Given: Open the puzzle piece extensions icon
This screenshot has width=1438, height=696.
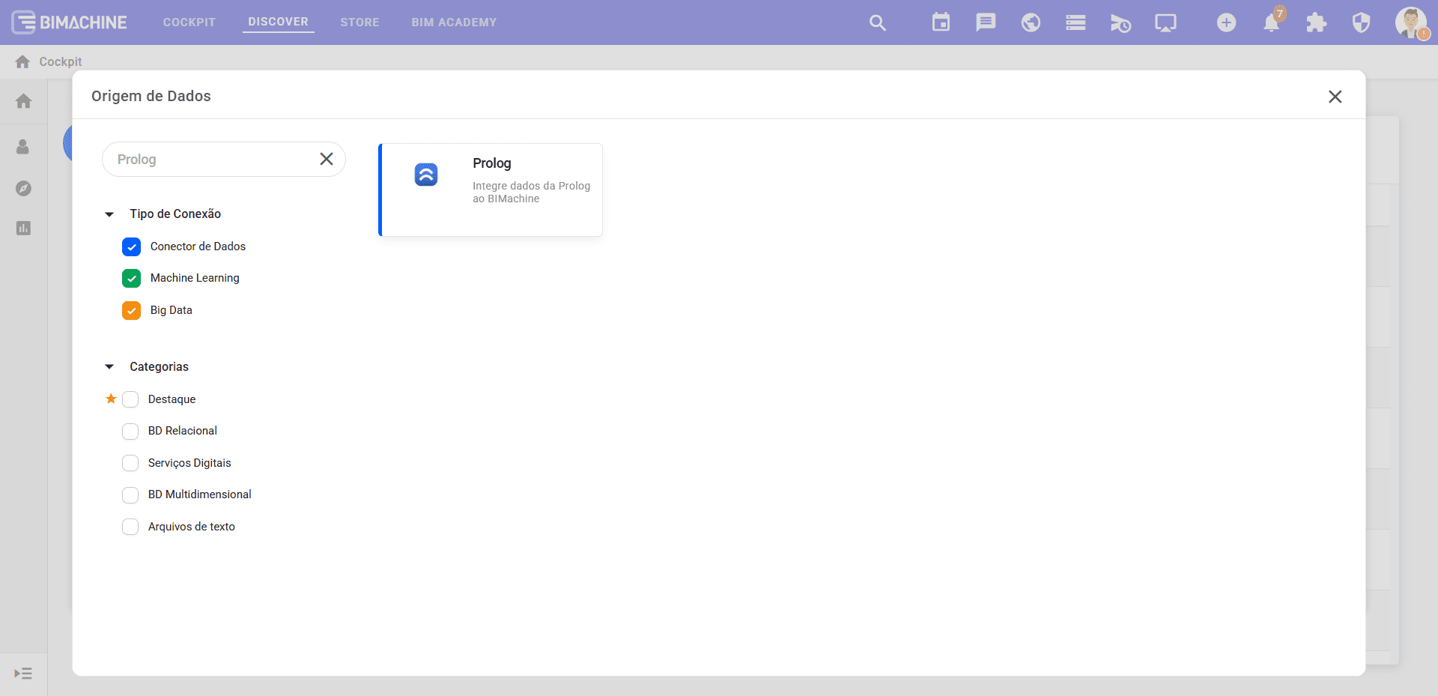Looking at the screenshot, I should coord(1316,23).
